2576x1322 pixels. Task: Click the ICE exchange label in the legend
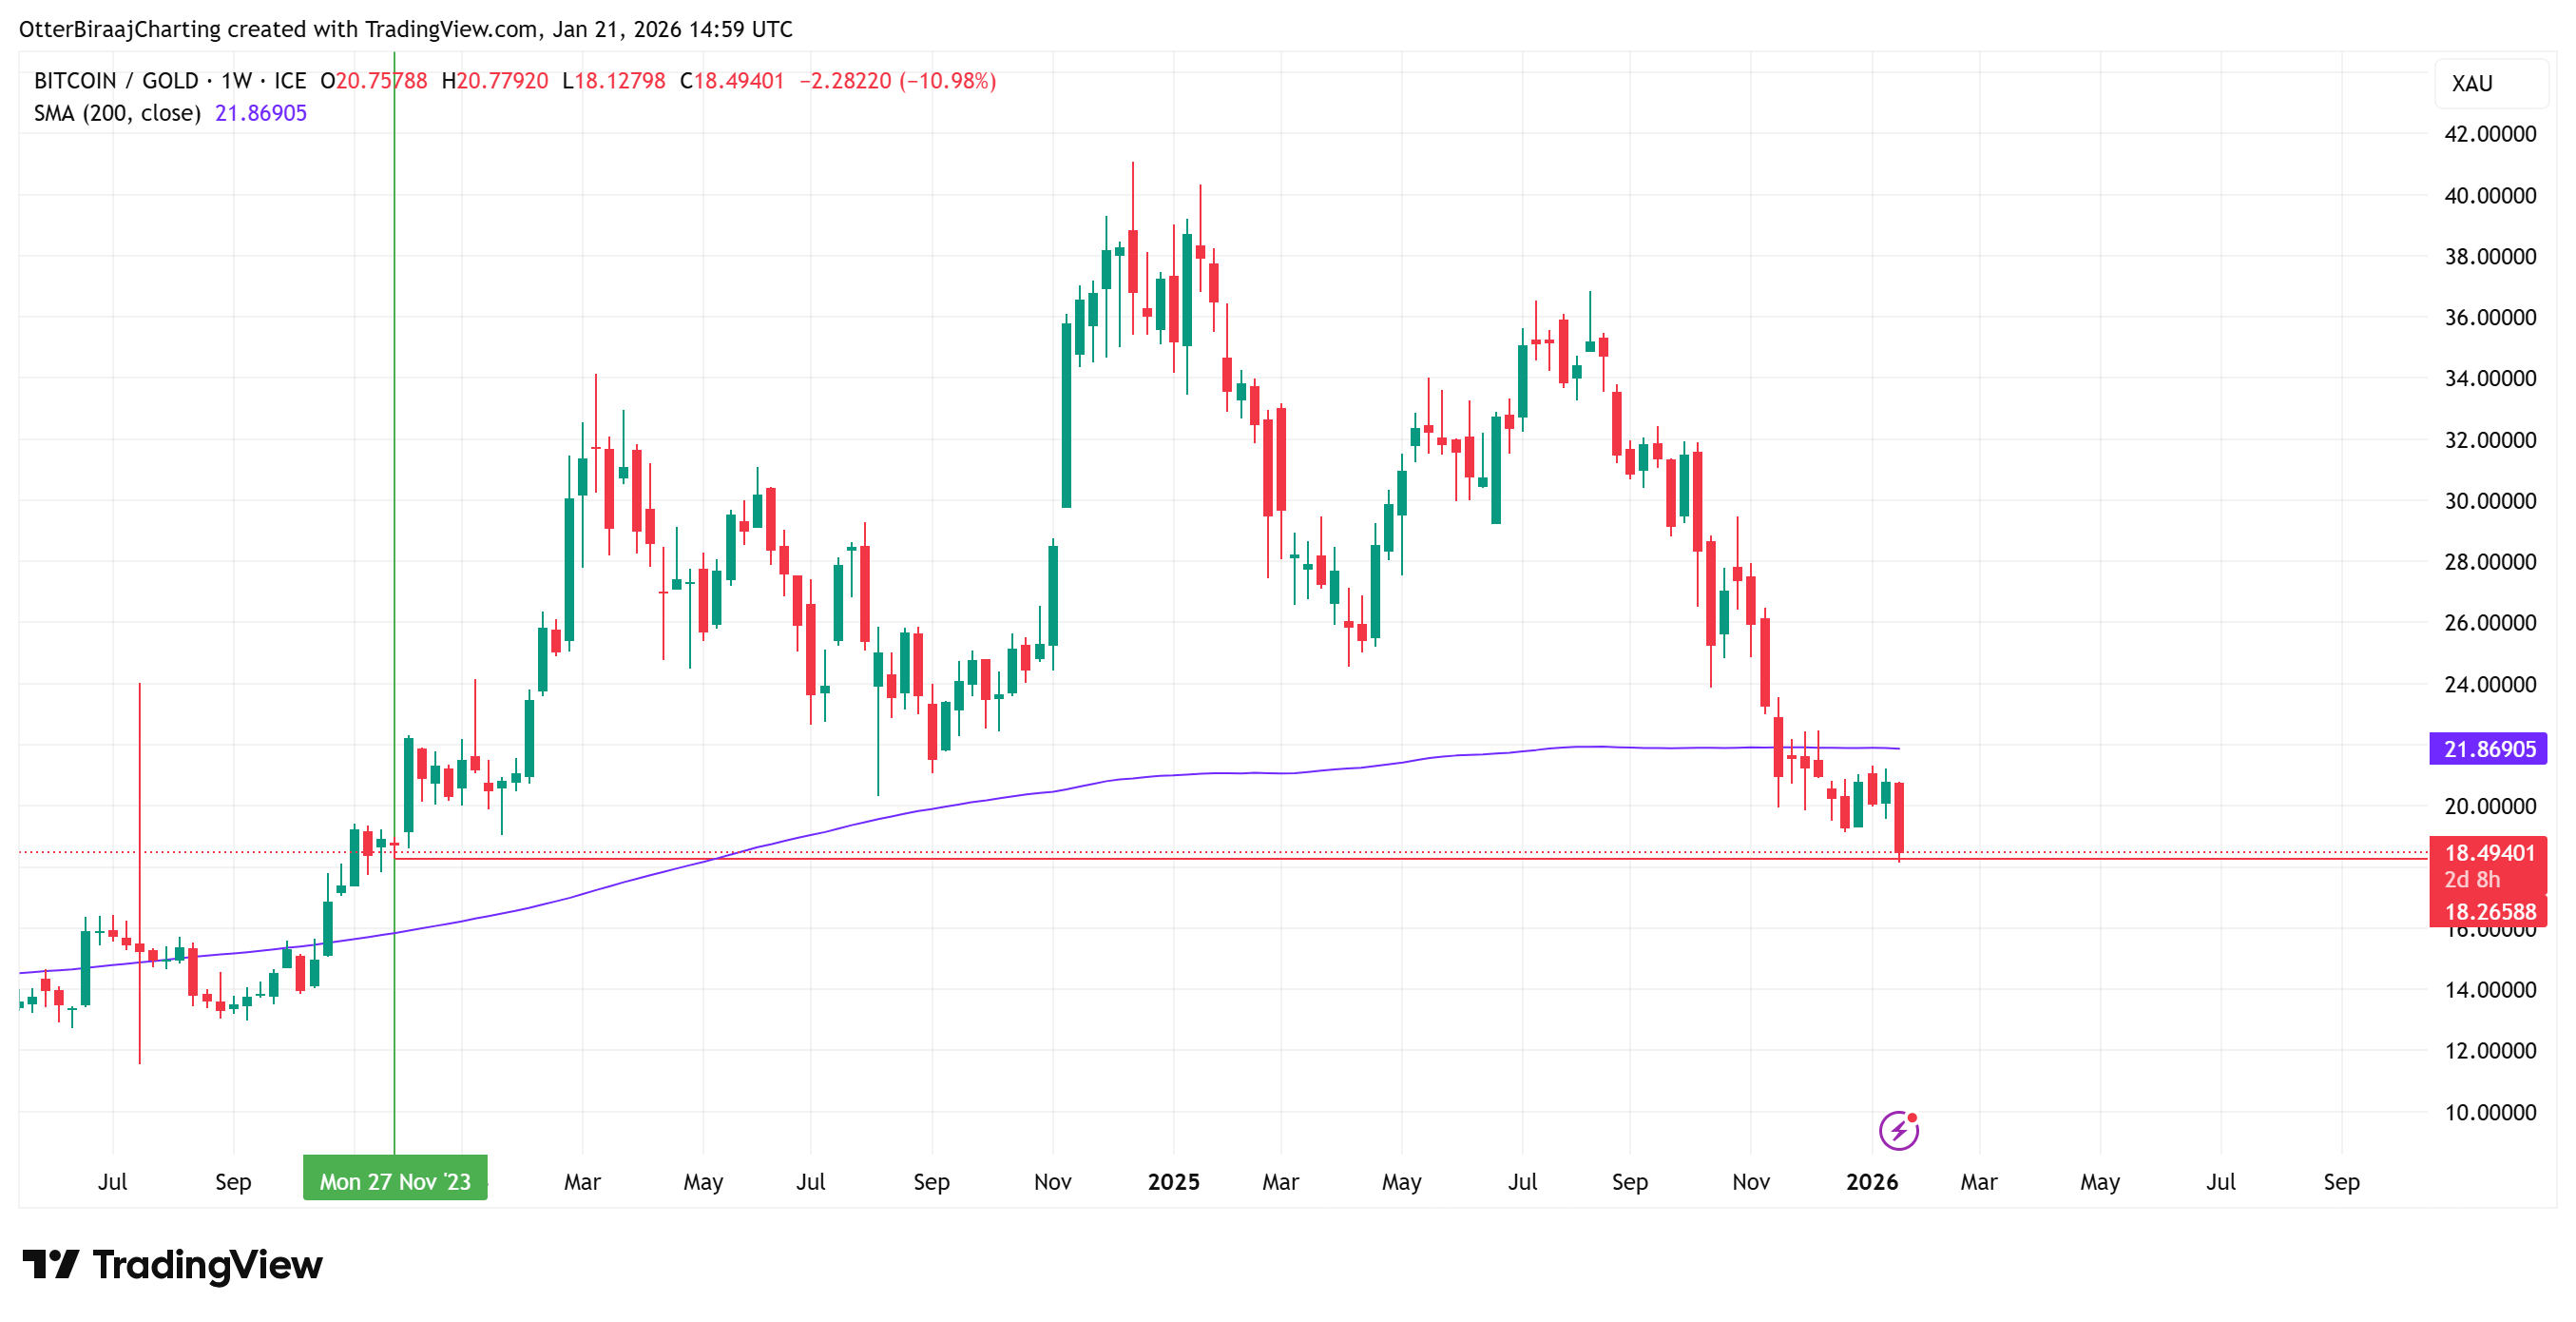coord(291,81)
